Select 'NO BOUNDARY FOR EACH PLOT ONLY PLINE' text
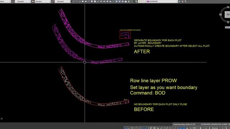This screenshot has width=230, height=129. [x=161, y=104]
